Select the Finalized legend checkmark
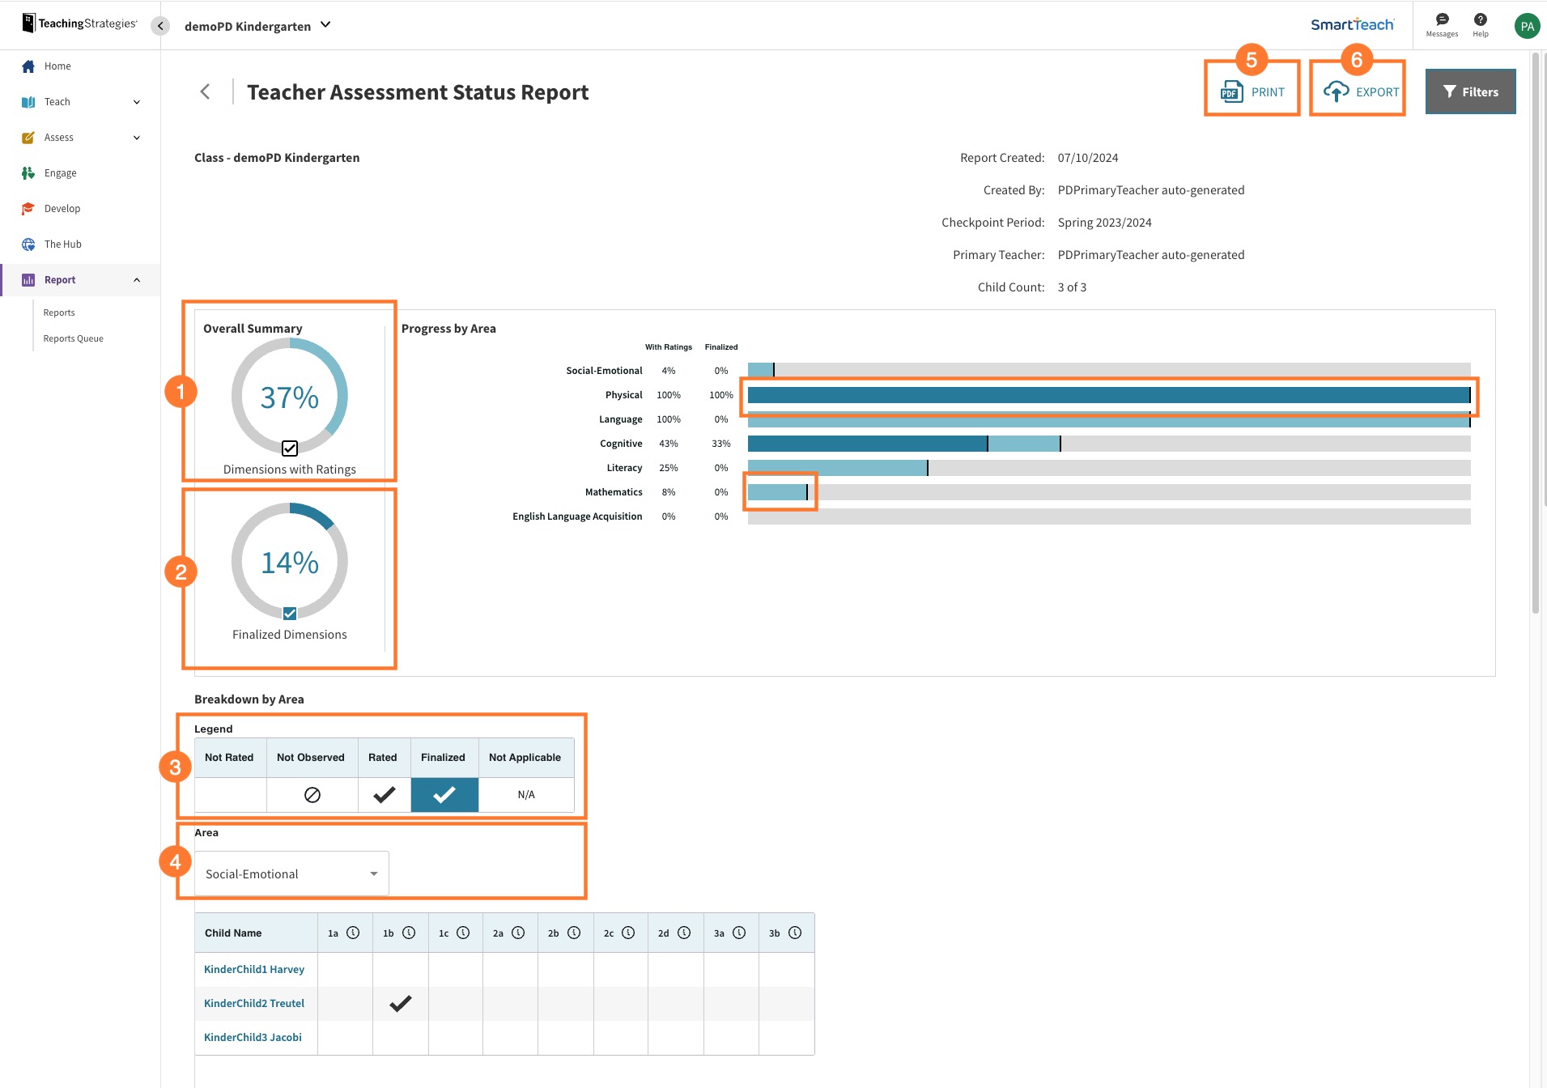 (443, 794)
